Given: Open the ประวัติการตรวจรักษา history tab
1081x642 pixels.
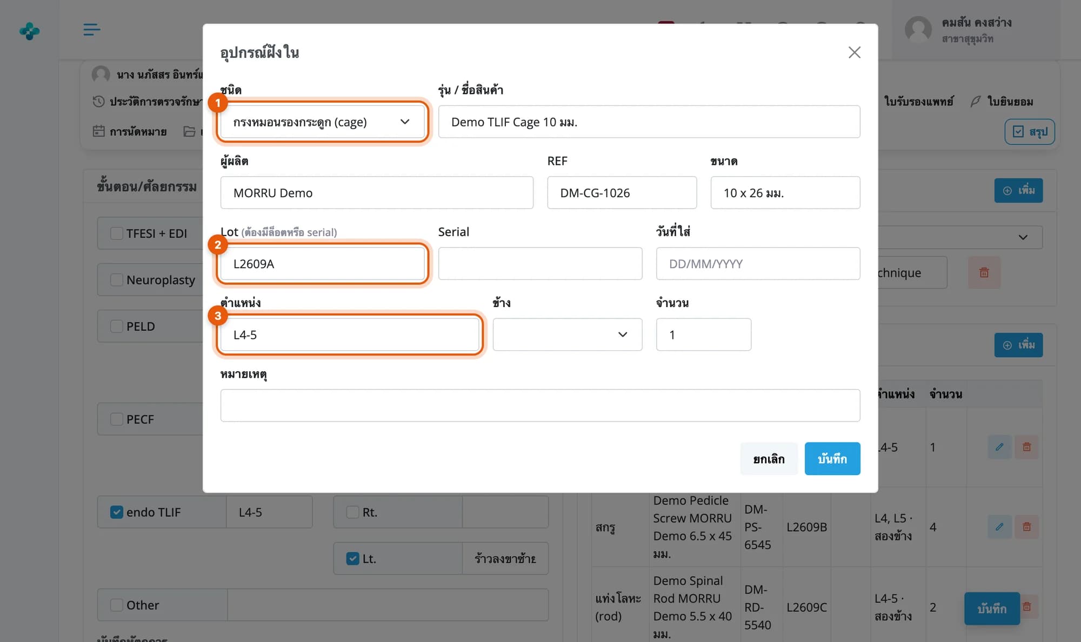Looking at the screenshot, I should 149,102.
